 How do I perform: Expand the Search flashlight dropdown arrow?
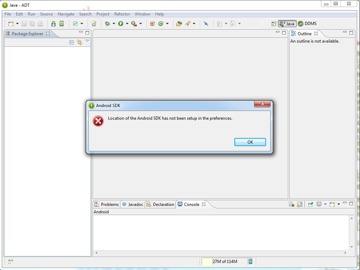click(194, 24)
